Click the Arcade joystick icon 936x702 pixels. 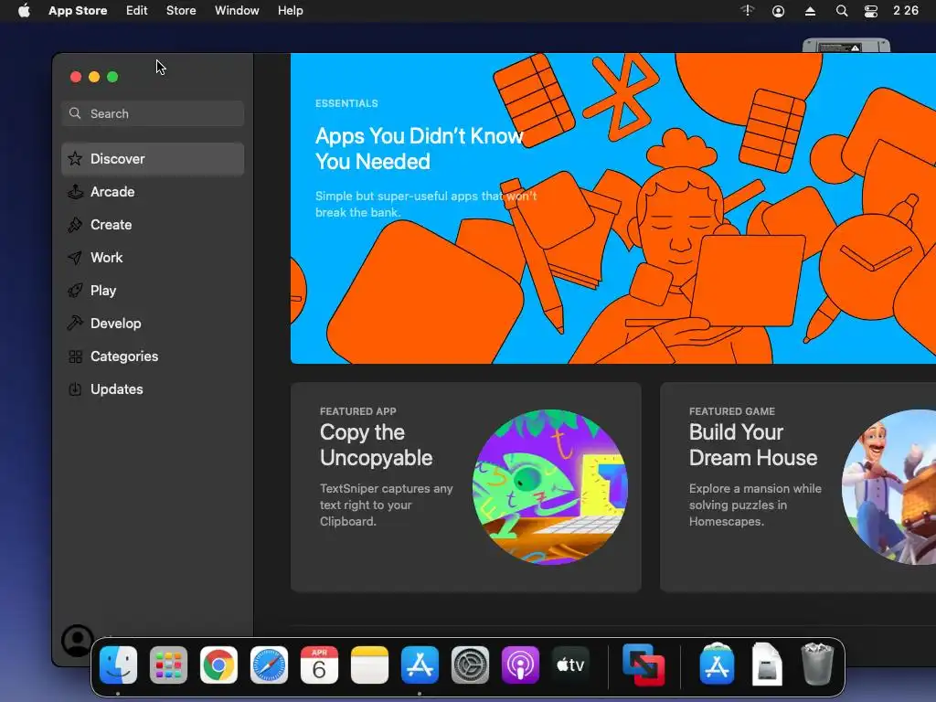75,192
